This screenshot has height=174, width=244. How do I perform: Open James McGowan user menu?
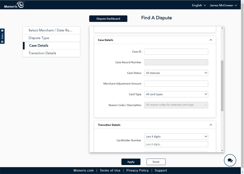226,5
